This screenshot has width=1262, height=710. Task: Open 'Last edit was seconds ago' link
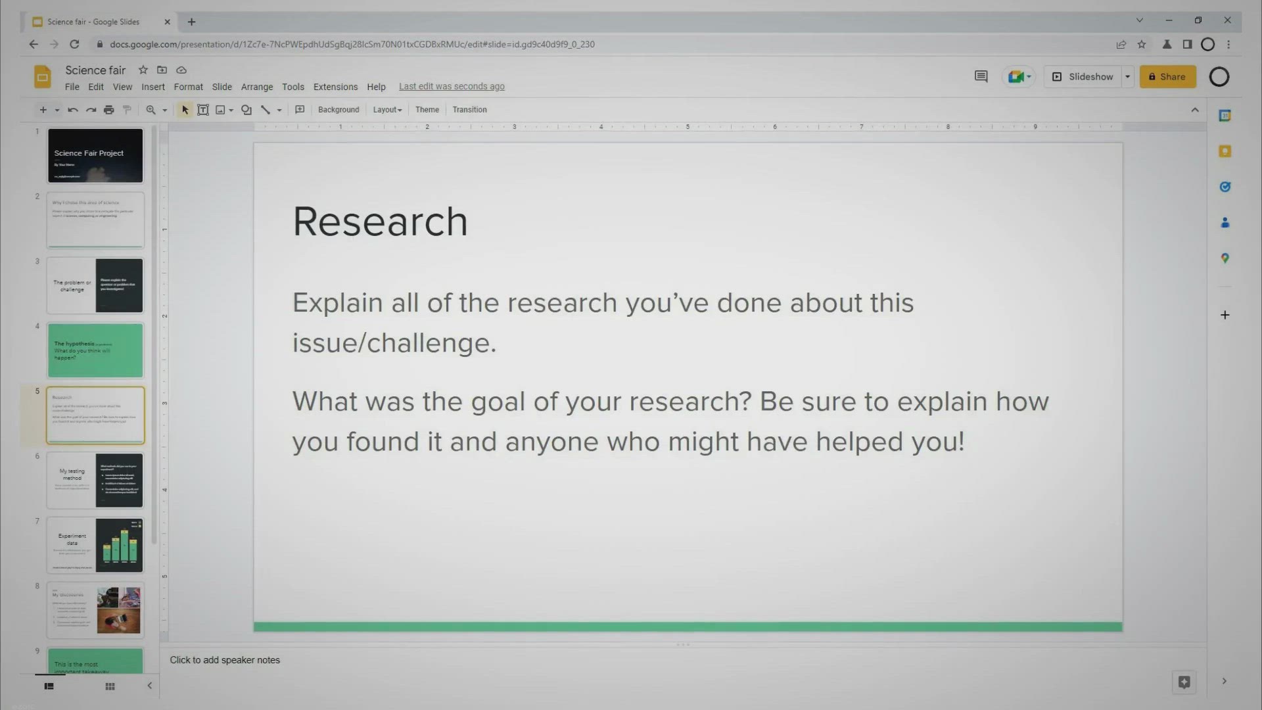click(452, 87)
